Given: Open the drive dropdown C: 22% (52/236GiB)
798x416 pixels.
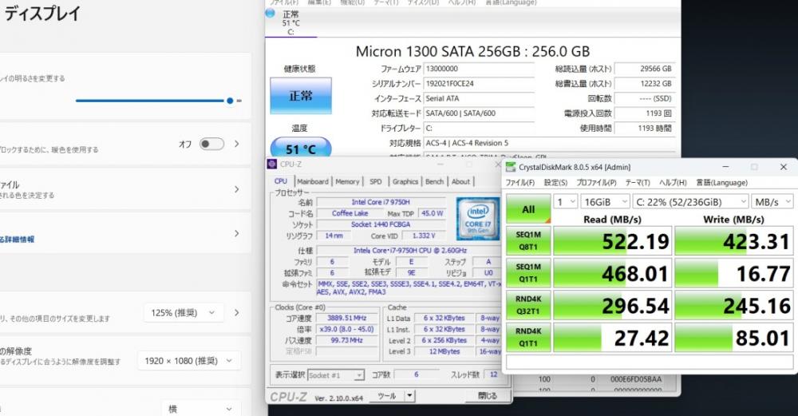Looking at the screenshot, I should pos(691,202).
